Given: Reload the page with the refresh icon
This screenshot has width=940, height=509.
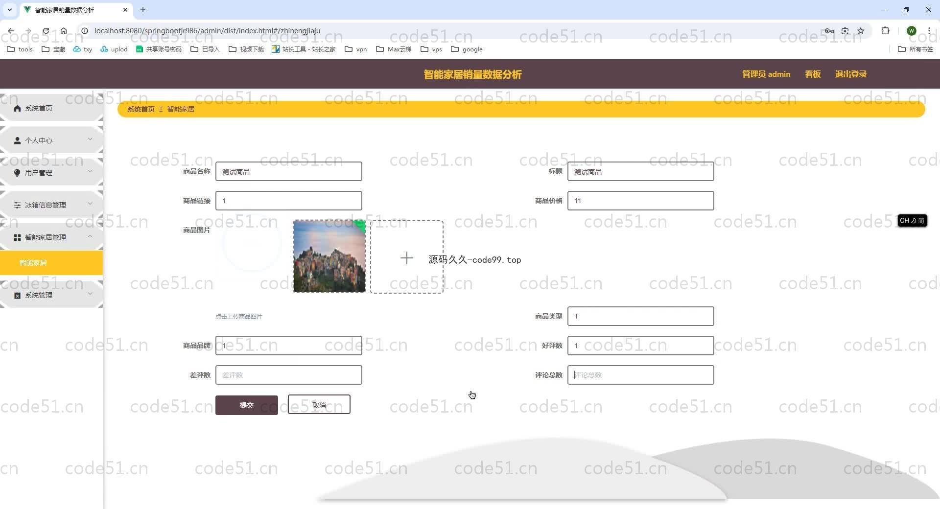Looking at the screenshot, I should (x=46, y=31).
